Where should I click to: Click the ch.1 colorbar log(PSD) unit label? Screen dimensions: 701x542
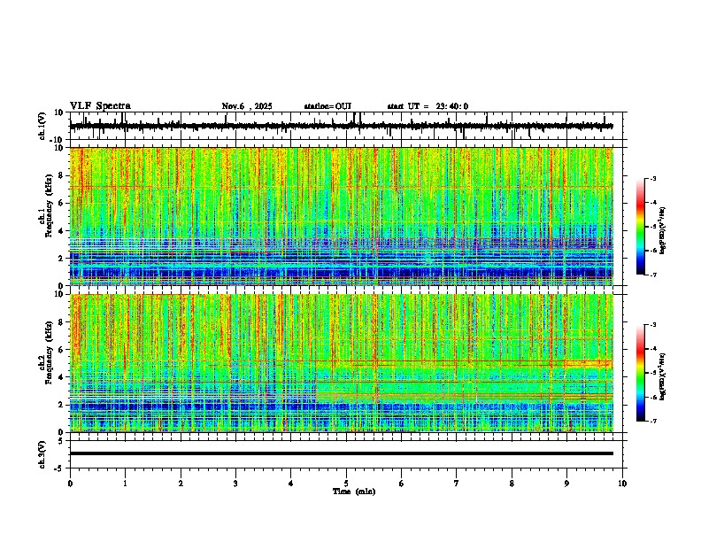click(x=663, y=231)
